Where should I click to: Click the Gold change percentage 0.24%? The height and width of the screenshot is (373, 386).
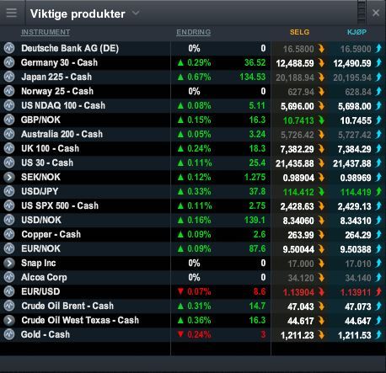coord(199,335)
